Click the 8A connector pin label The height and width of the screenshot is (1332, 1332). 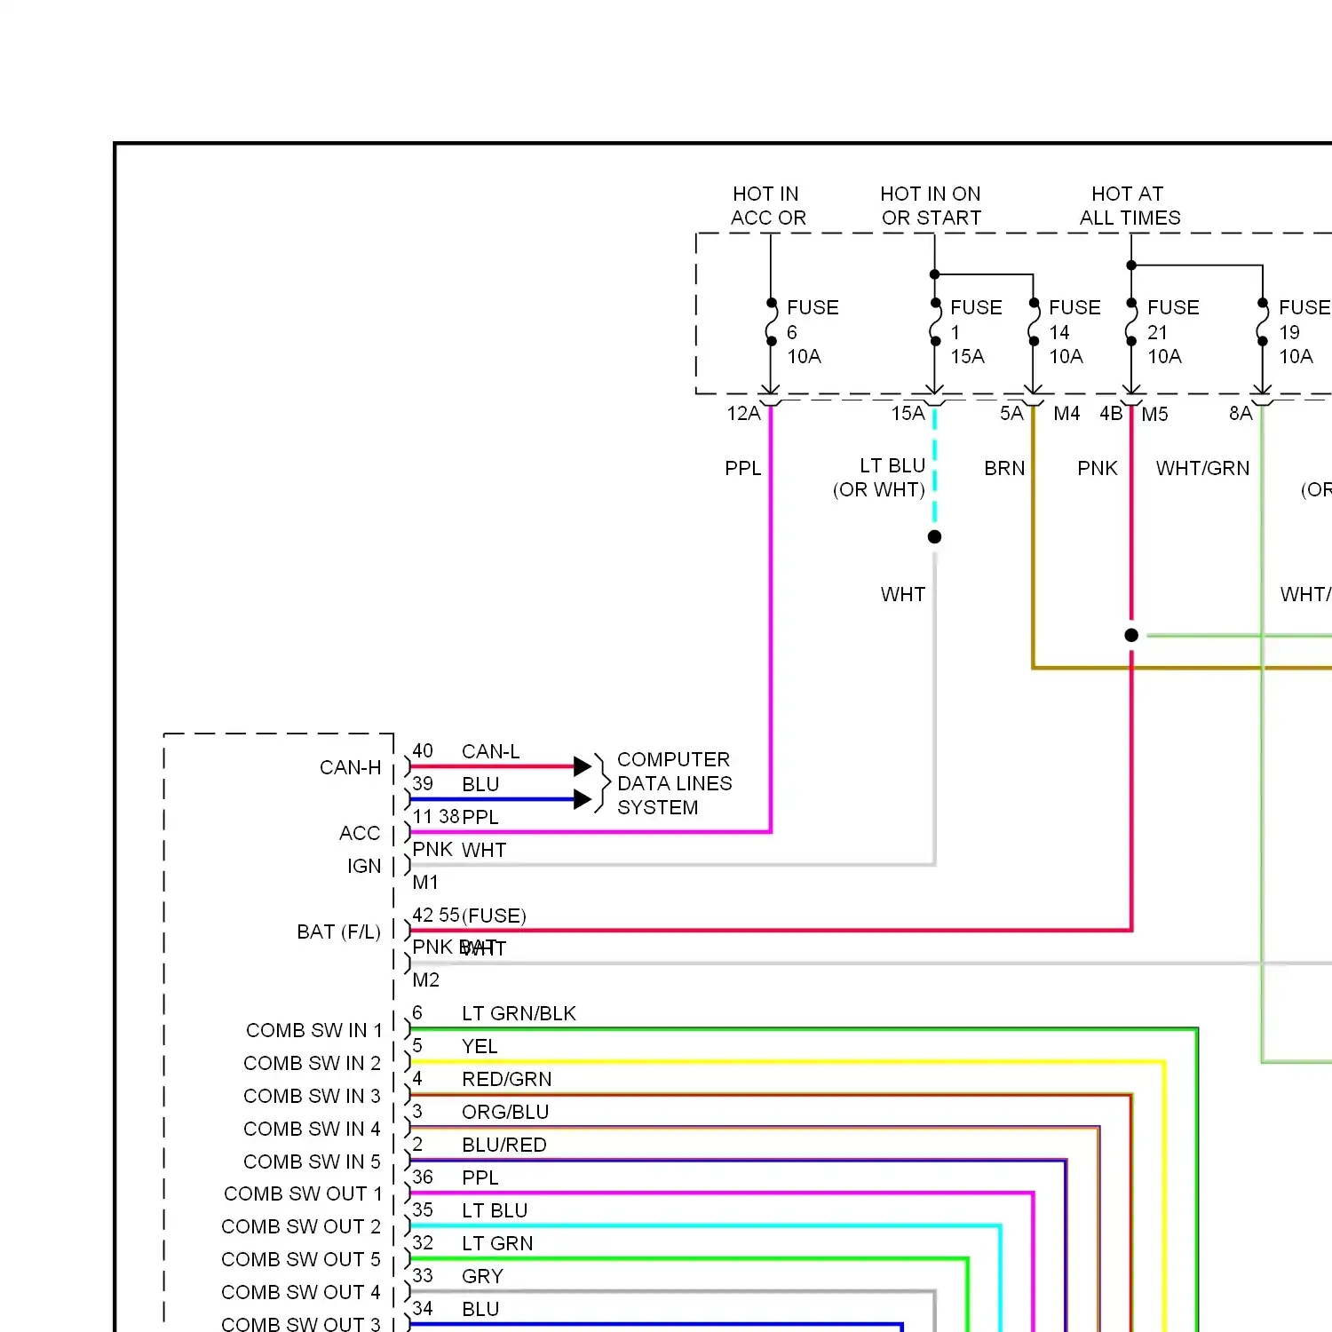coord(1241,414)
